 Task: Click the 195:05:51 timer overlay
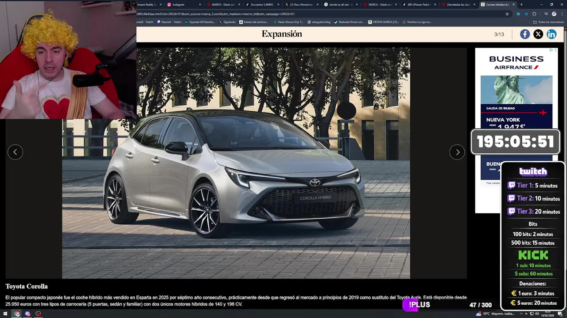click(515, 142)
